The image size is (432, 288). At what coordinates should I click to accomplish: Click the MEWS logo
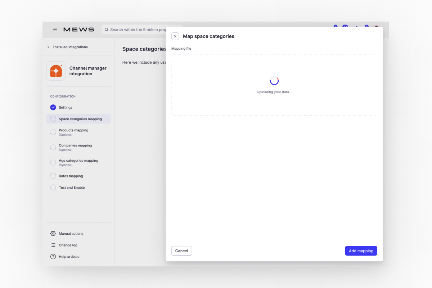pyautogui.click(x=78, y=30)
